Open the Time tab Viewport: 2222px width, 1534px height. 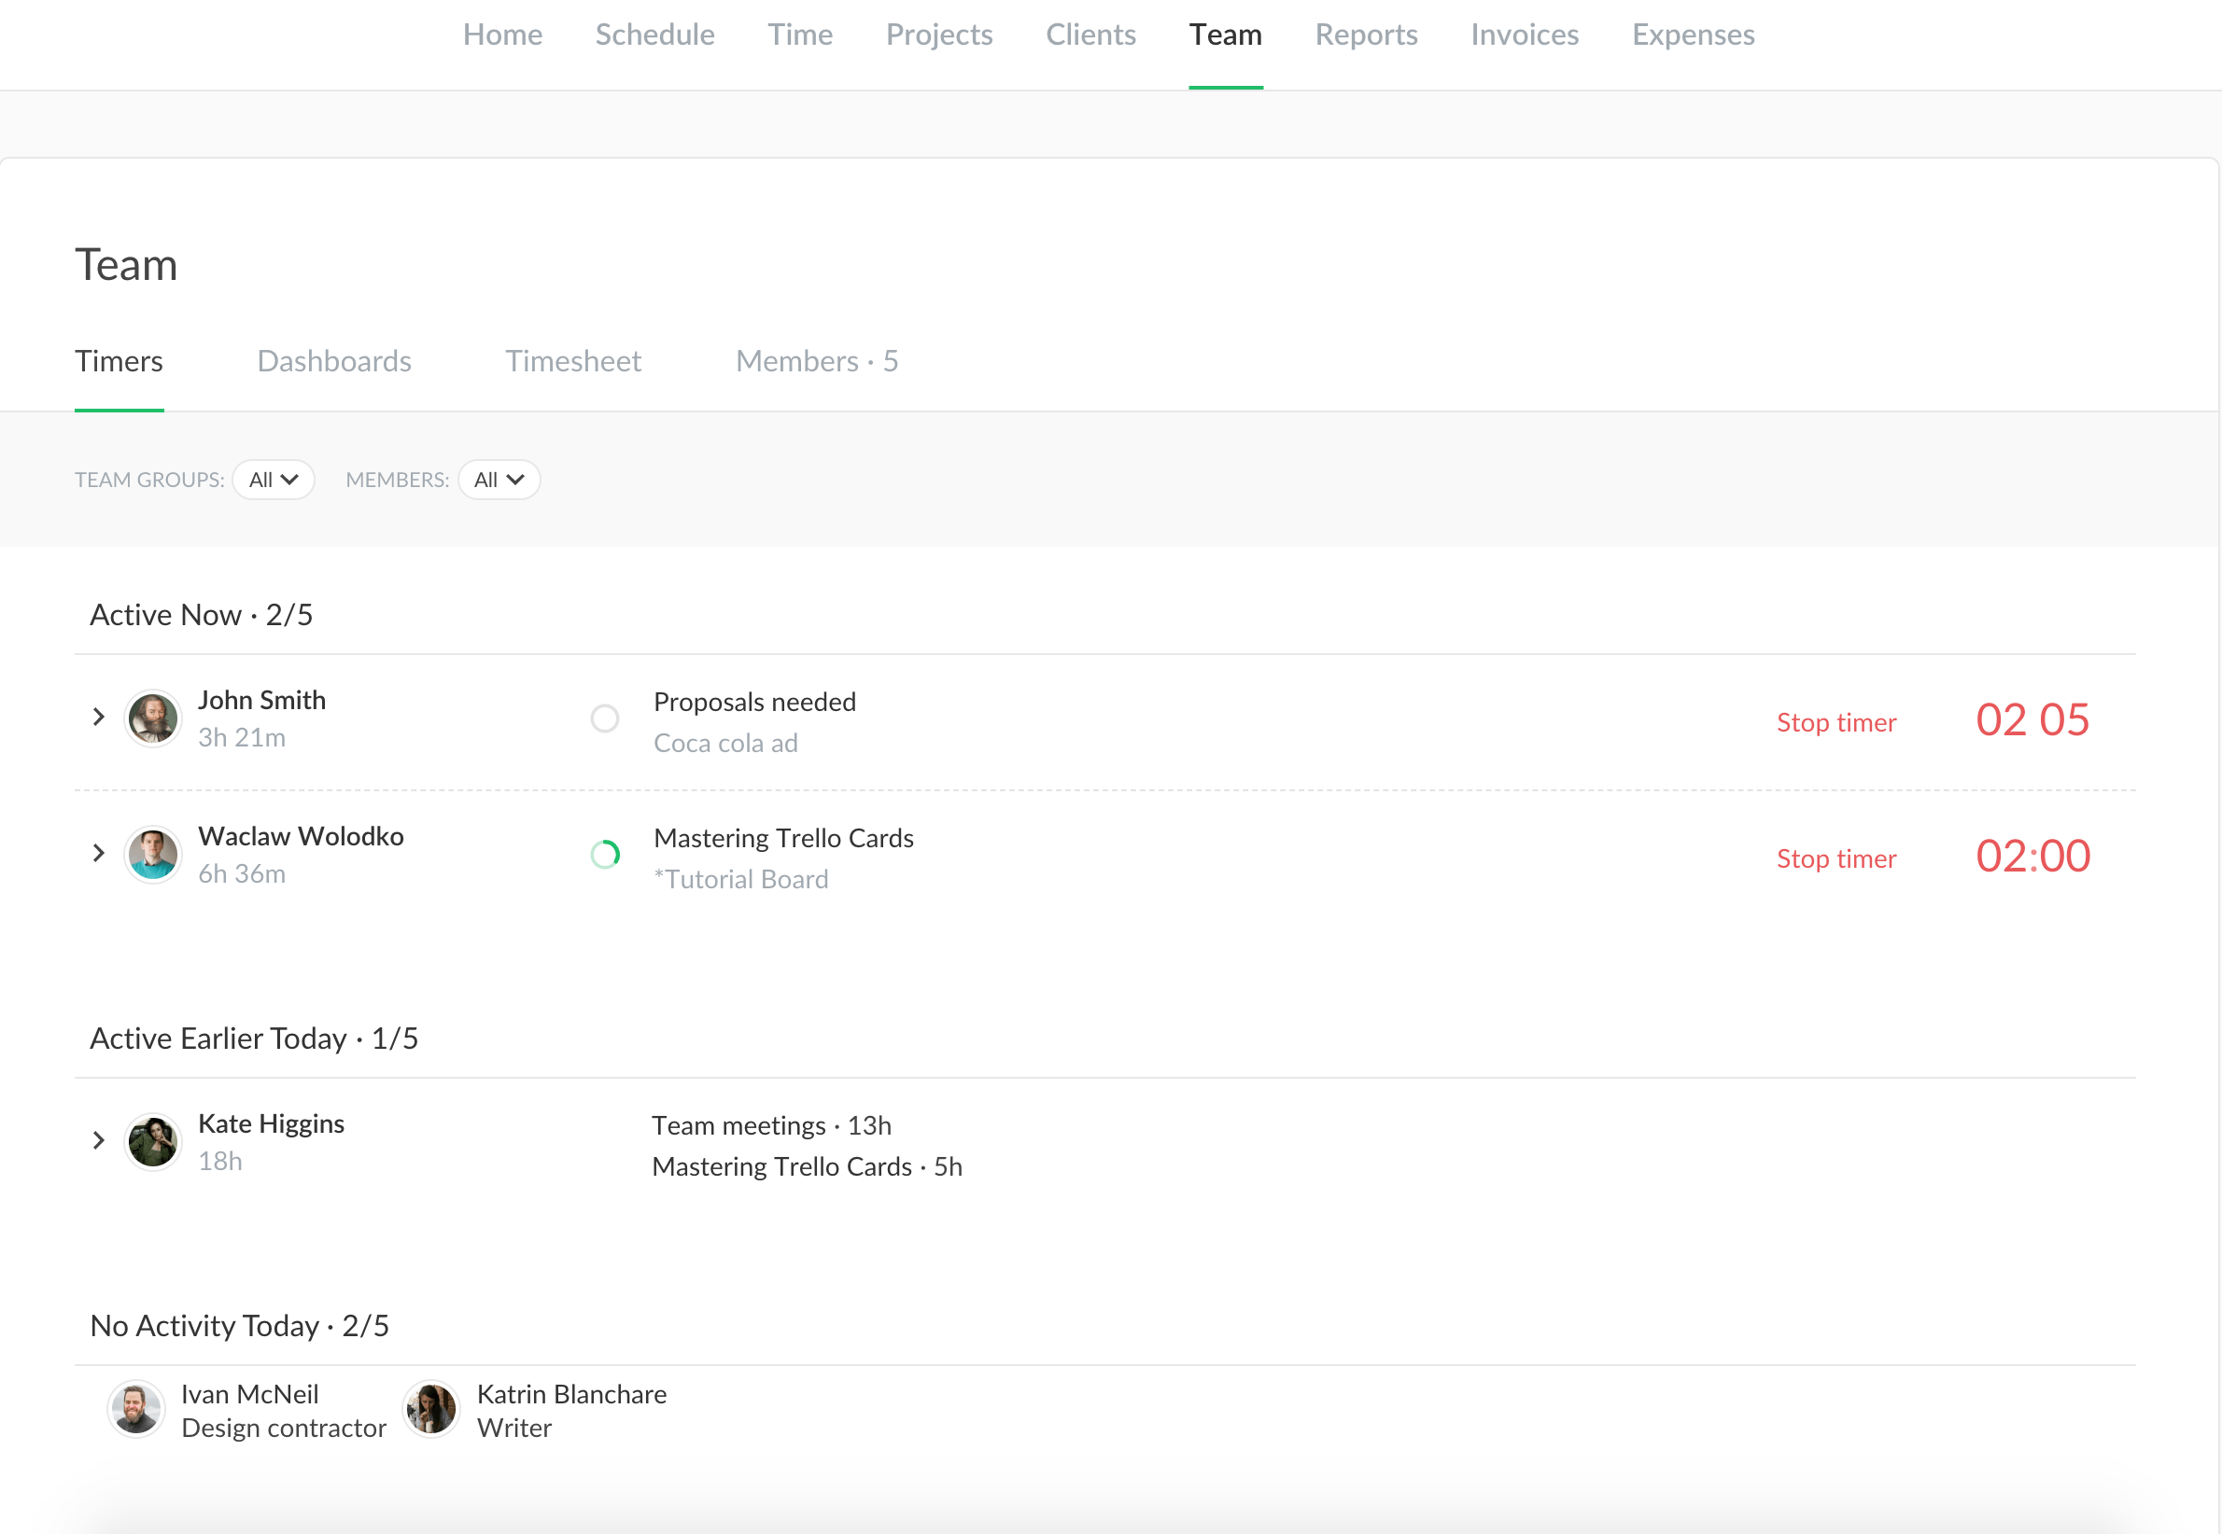click(800, 35)
